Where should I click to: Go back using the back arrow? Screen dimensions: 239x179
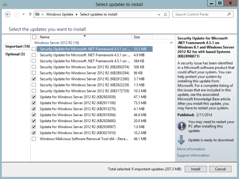click(x=8, y=14)
